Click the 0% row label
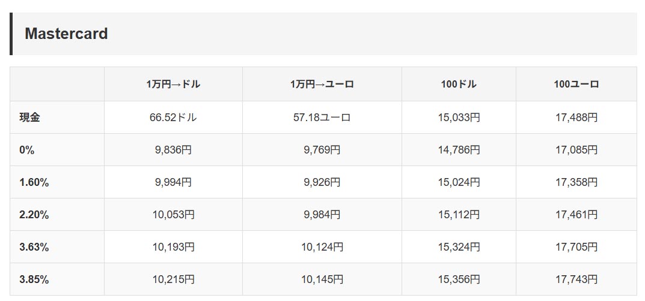 (26, 150)
